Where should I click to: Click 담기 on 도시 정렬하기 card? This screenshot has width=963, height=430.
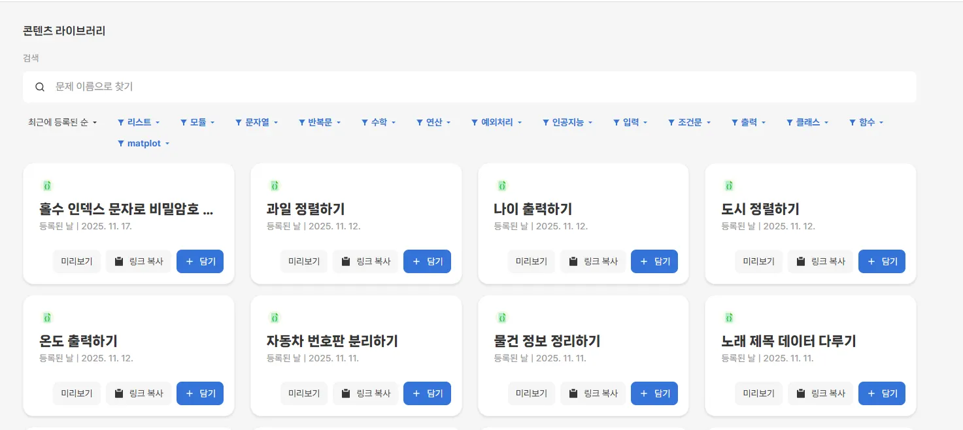tap(882, 261)
